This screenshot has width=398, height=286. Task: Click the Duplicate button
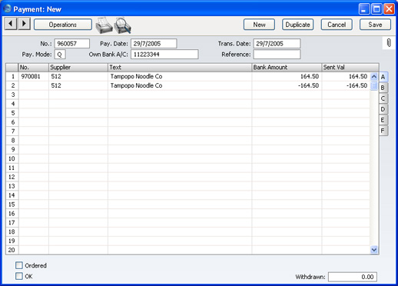pos(298,25)
